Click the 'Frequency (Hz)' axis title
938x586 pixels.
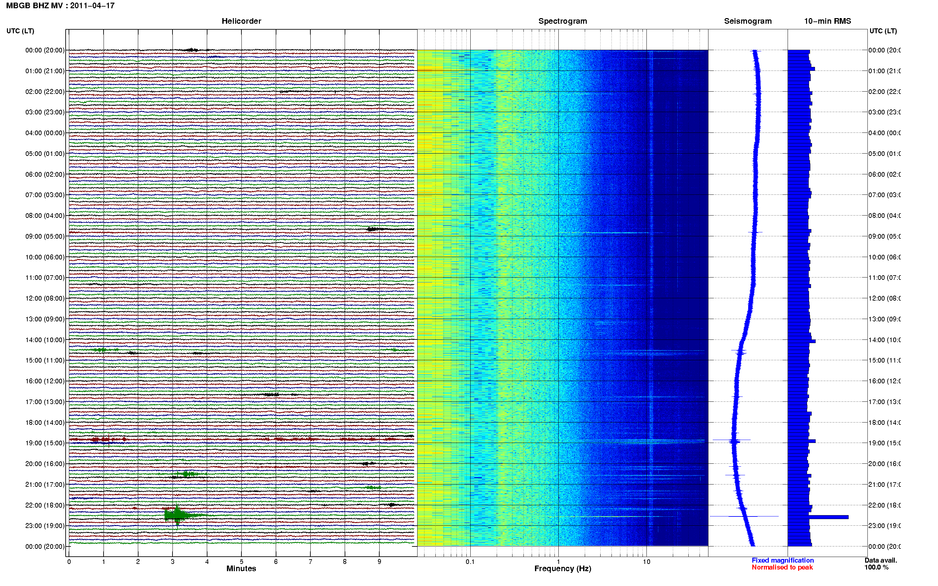point(563,569)
